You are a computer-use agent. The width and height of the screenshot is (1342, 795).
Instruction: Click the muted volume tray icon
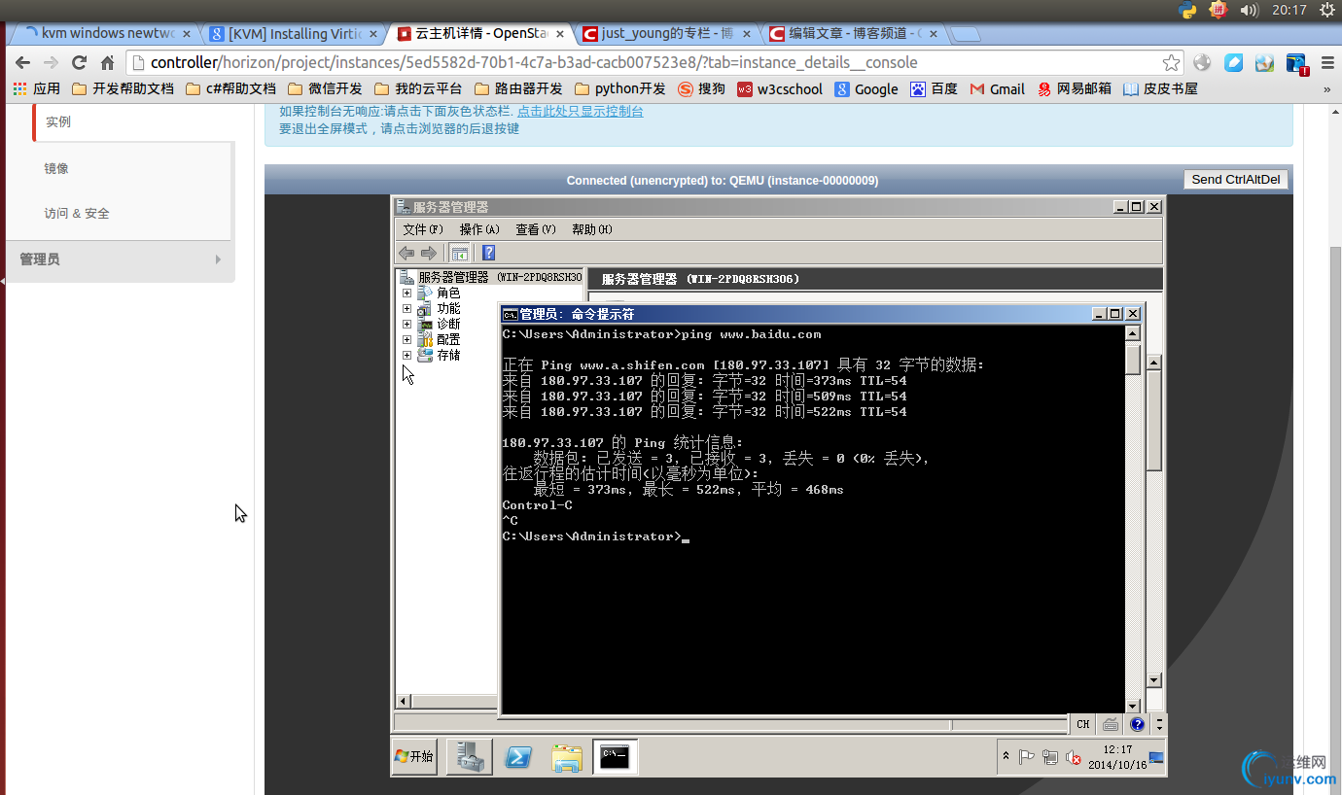1074,757
